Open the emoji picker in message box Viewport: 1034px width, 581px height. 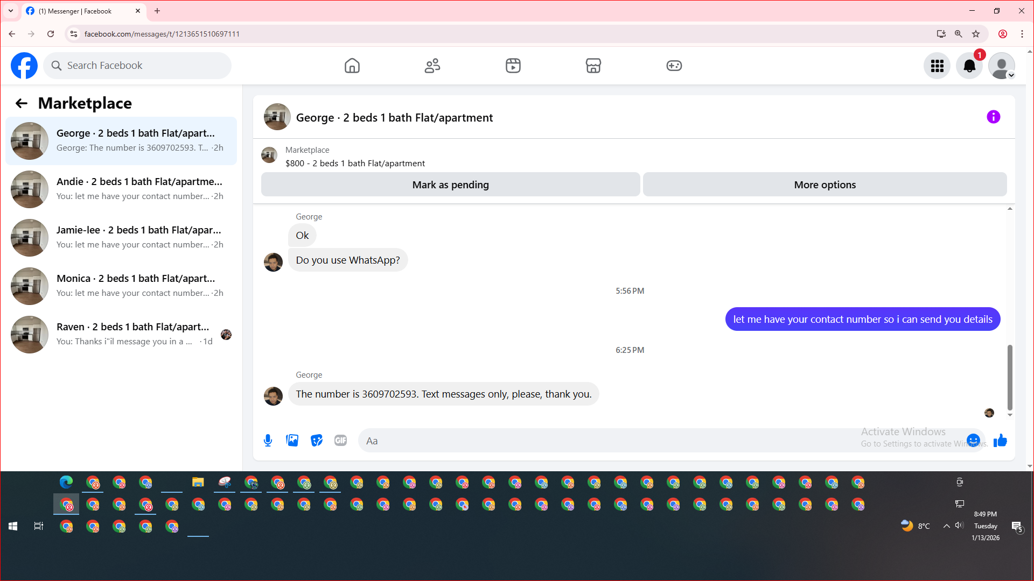(x=973, y=441)
